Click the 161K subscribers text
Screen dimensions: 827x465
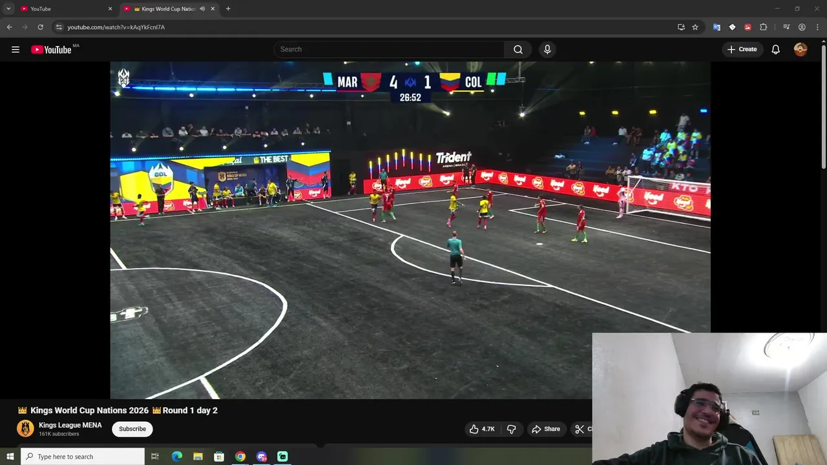point(59,434)
